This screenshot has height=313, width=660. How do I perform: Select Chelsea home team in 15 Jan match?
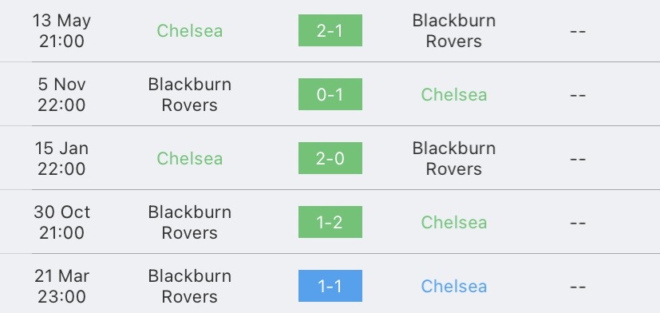[x=189, y=158]
